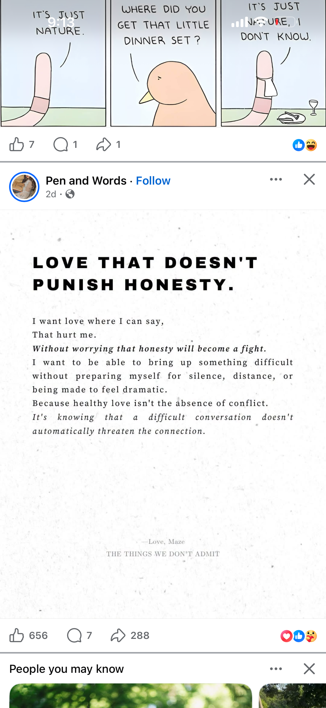This screenshot has width=326, height=708.
Task: View reaction emojis on Pen and Words post
Action: tap(298, 636)
